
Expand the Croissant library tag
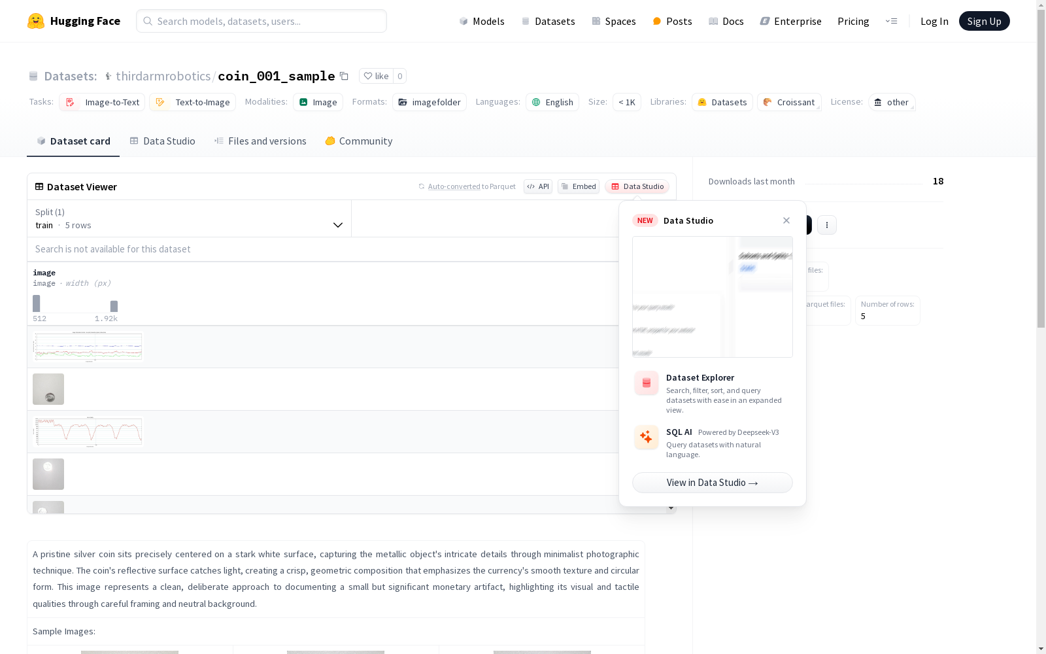pos(789,102)
